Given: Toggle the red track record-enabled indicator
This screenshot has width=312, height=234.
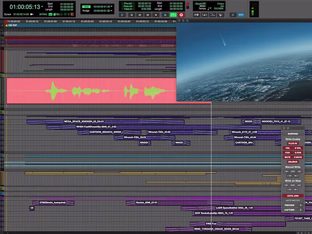Looking at the screenshot, I should click(x=188, y=4).
